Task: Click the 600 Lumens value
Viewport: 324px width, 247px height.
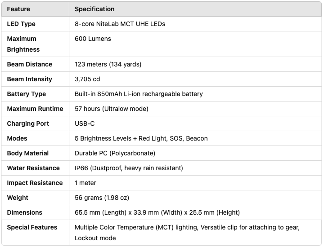Action: tap(93, 39)
